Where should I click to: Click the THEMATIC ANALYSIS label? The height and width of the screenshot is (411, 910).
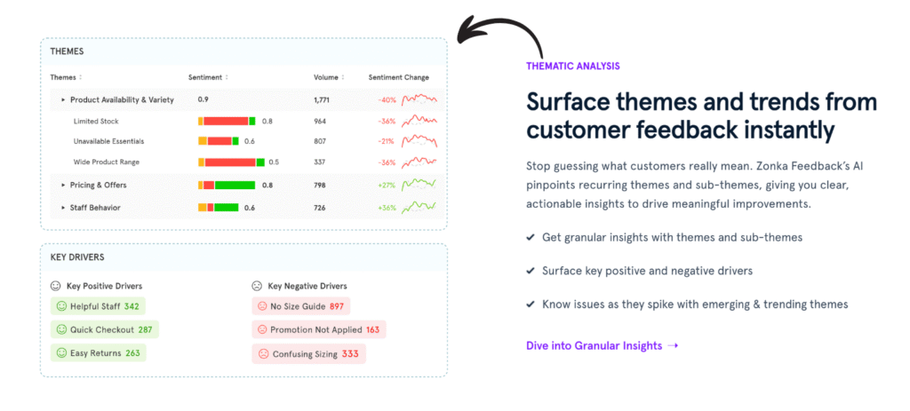click(x=572, y=66)
